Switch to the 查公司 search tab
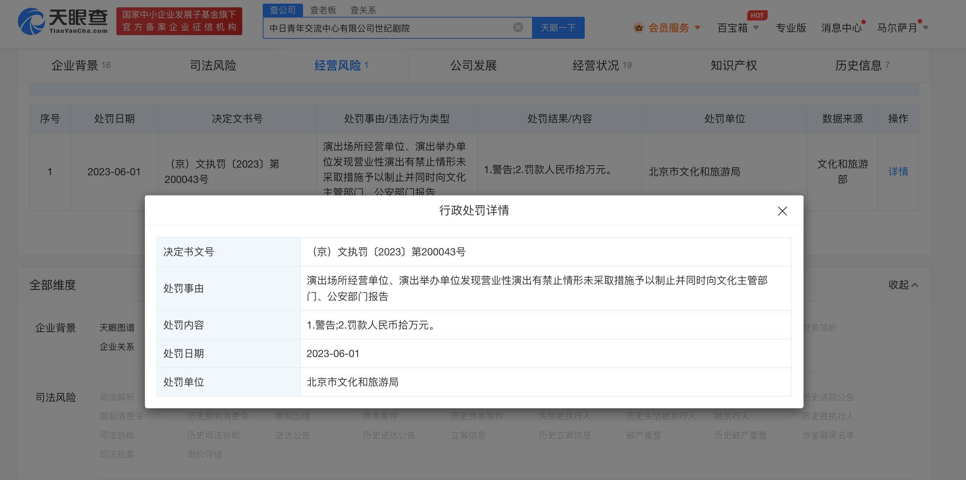Image resolution: width=966 pixels, height=480 pixels. coord(283,10)
